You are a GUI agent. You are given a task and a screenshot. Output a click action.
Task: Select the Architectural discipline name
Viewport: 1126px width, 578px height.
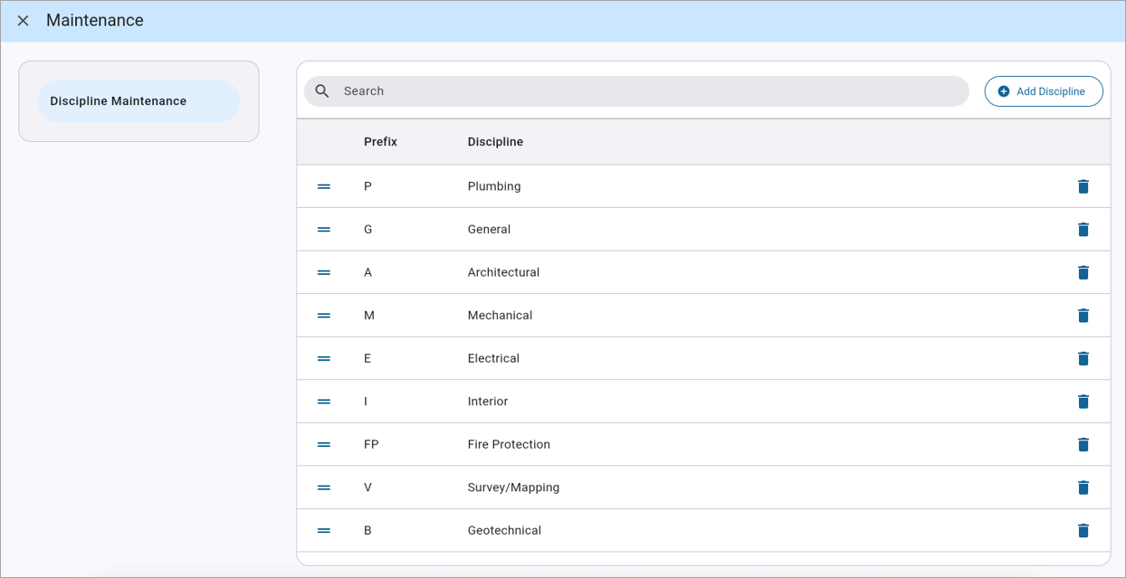coord(503,272)
